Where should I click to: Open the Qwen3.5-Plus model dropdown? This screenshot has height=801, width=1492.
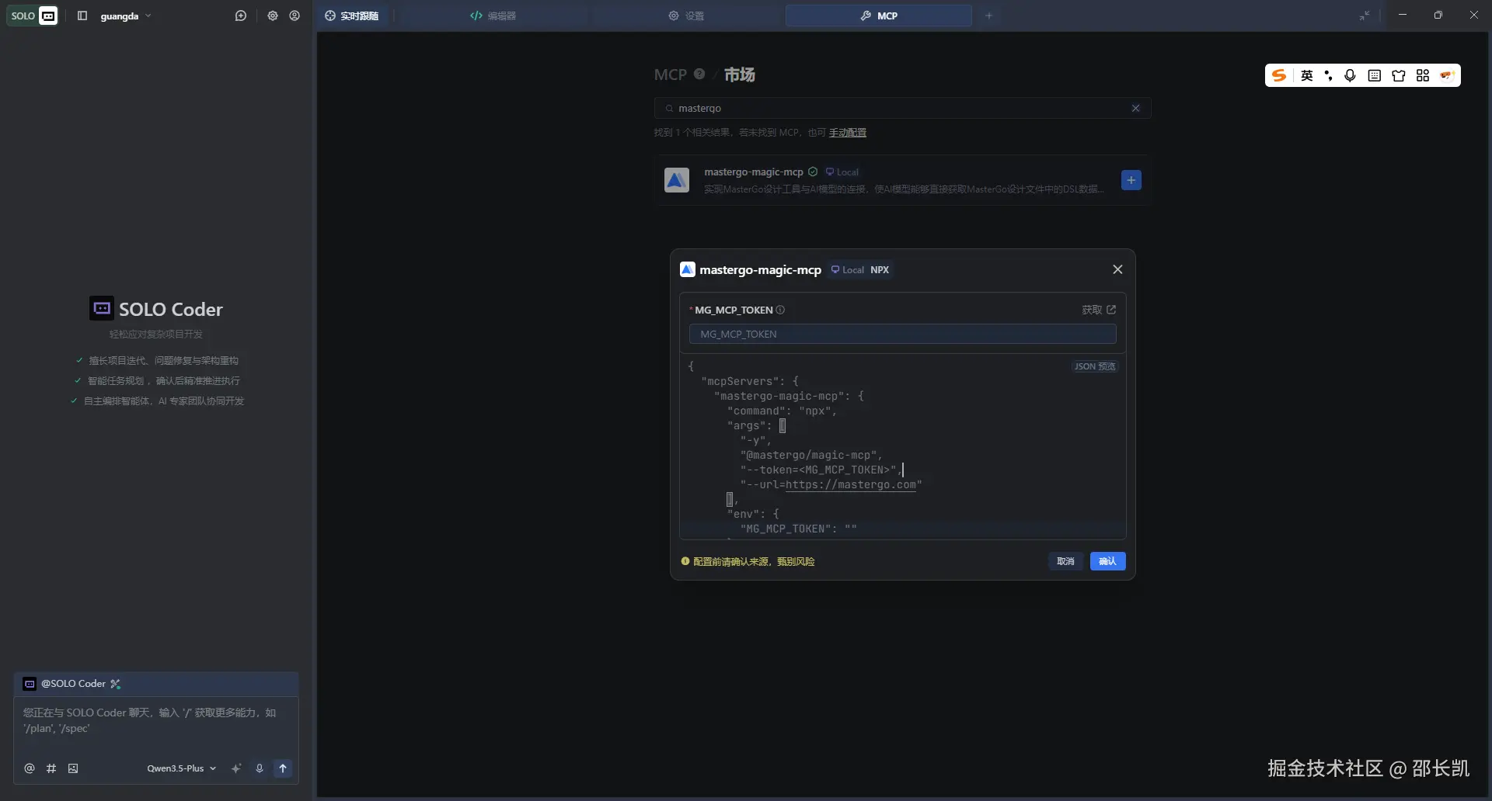[x=182, y=768]
